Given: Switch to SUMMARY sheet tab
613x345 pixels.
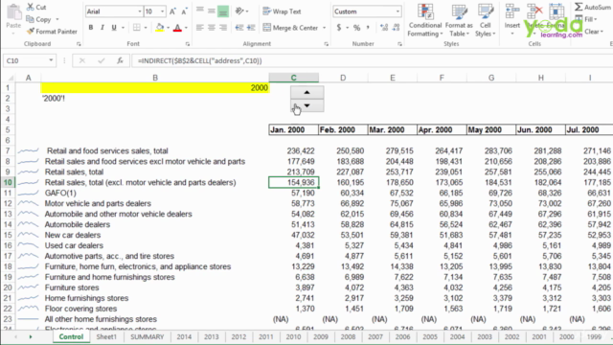Looking at the screenshot, I should (x=147, y=336).
